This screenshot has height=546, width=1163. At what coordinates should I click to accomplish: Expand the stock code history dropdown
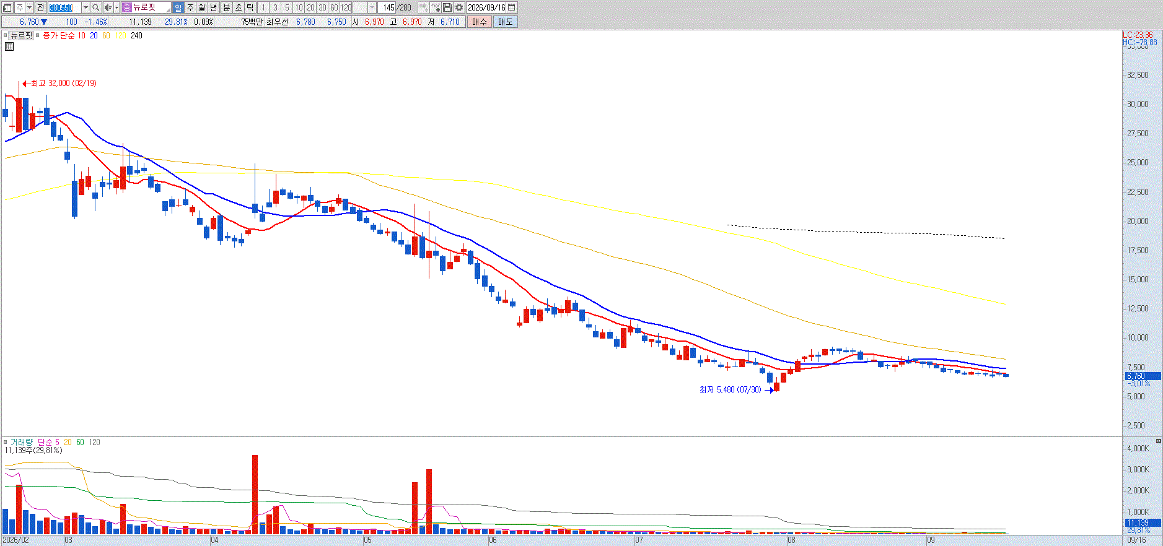click(86, 7)
